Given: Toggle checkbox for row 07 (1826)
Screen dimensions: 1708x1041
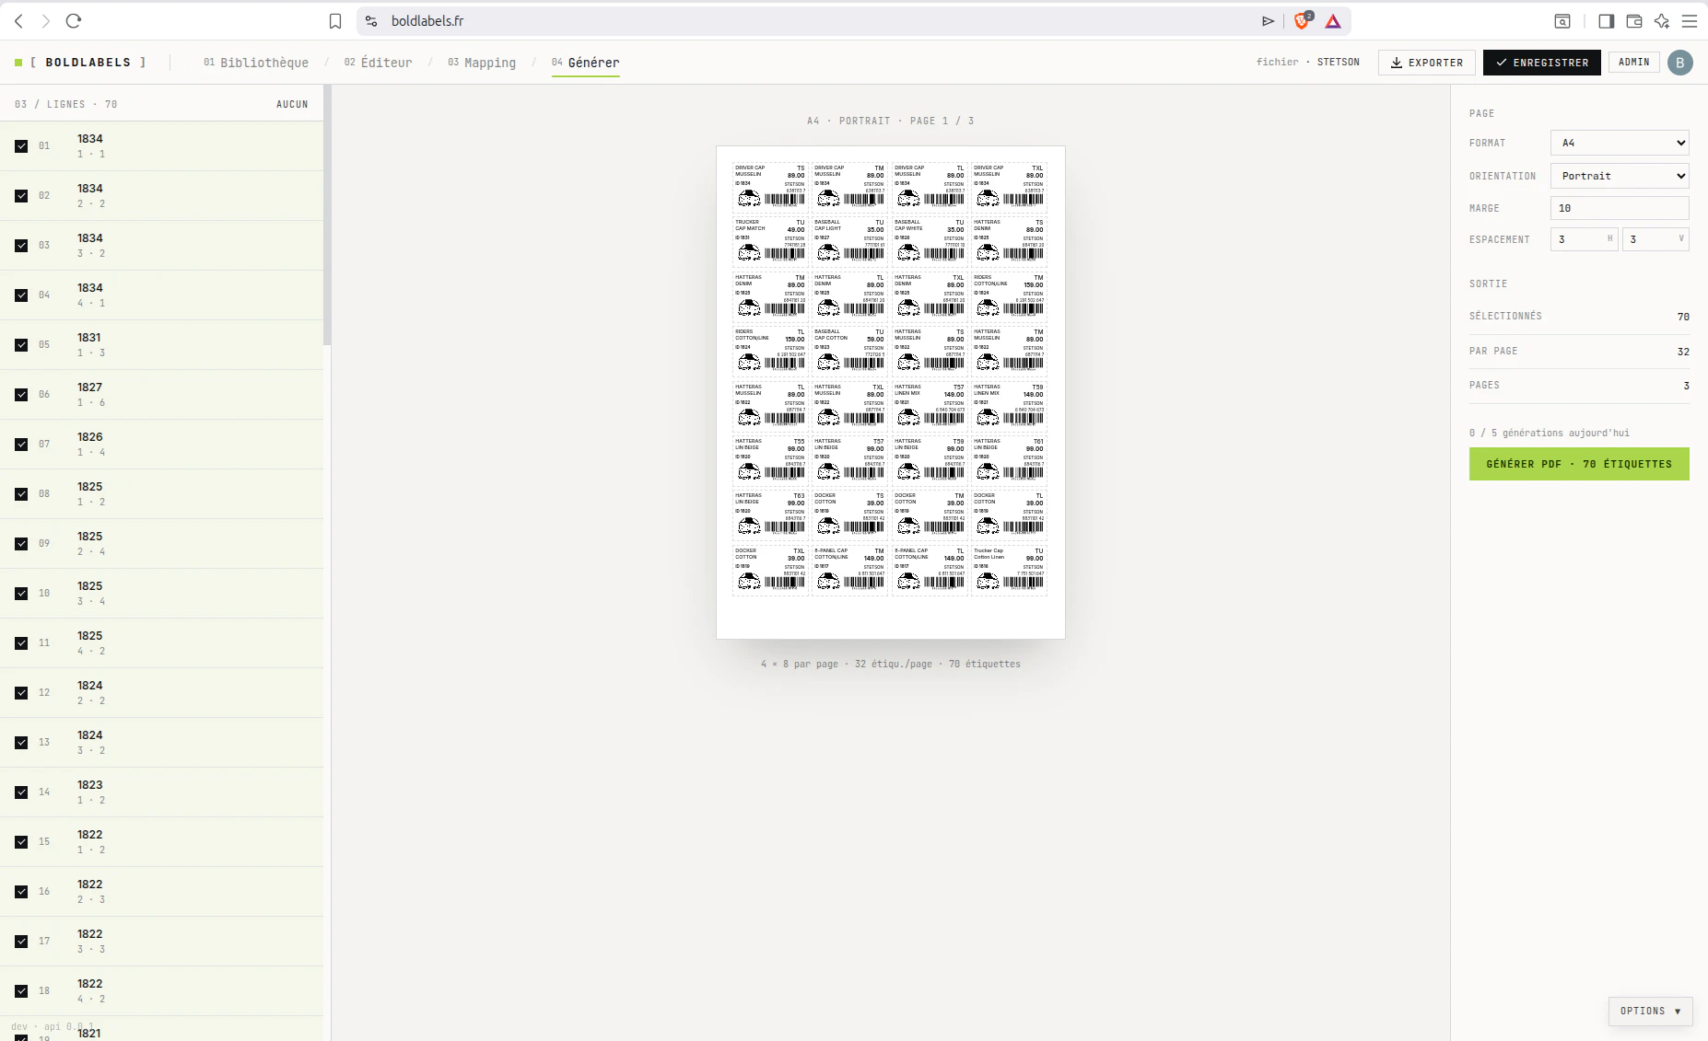Looking at the screenshot, I should [21, 445].
